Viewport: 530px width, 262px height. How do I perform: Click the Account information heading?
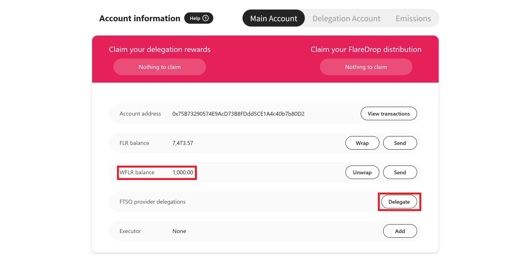[x=139, y=18]
